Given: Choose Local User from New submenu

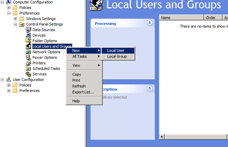Looking at the screenshot, I should tap(116, 51).
